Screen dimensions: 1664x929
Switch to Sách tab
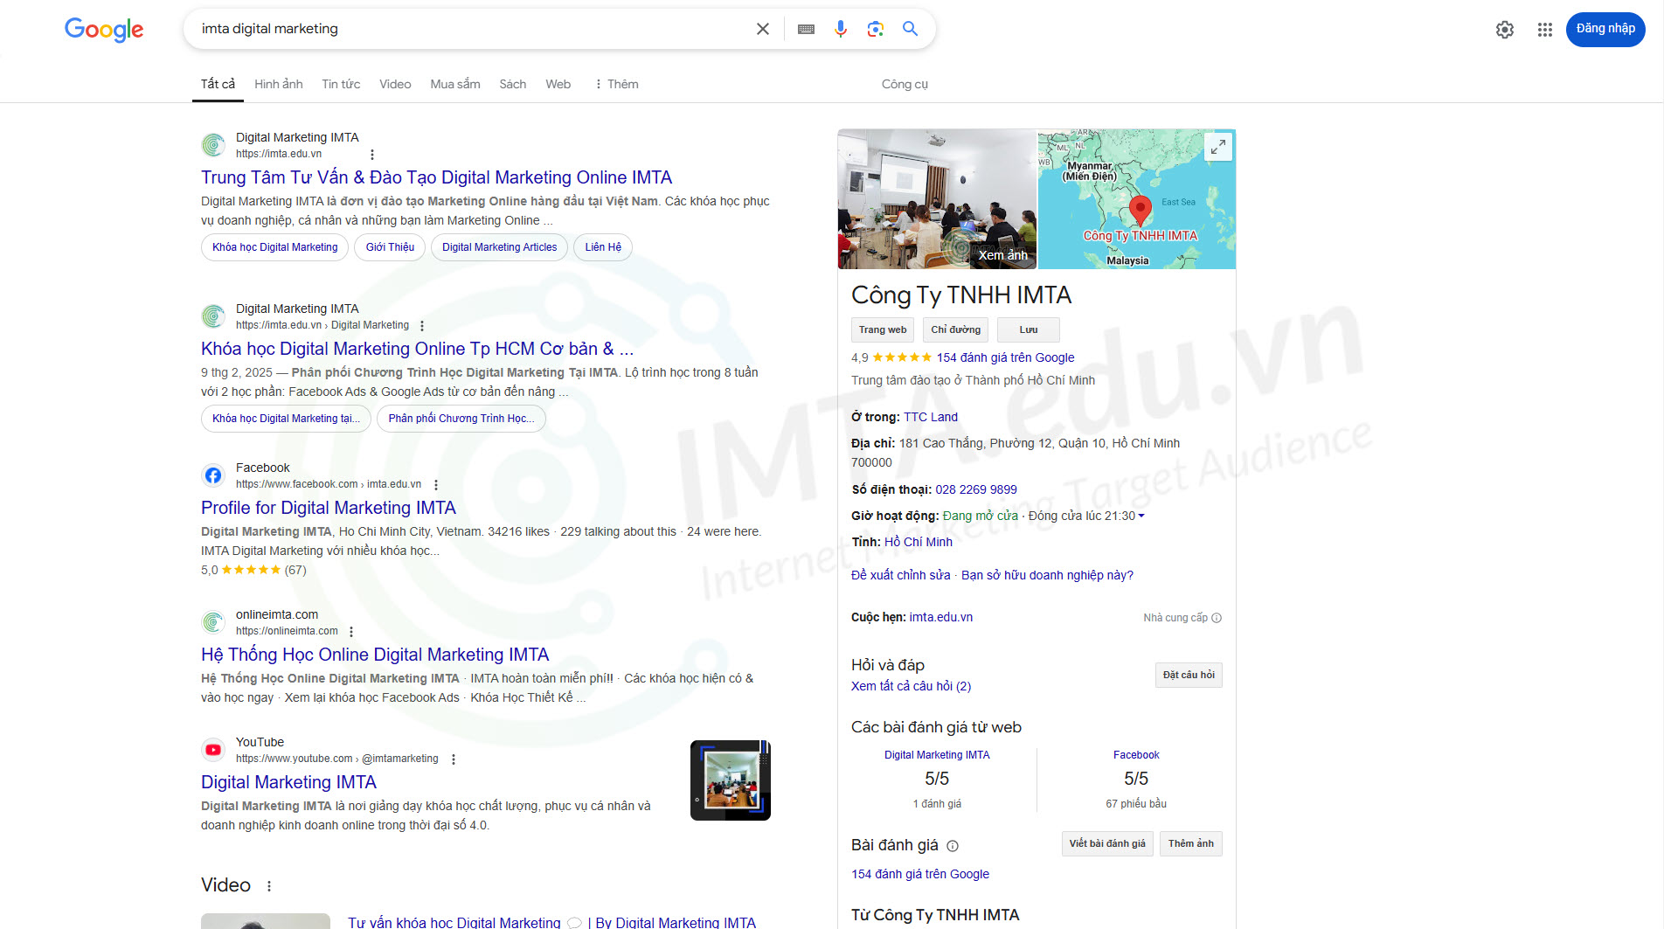tap(513, 84)
